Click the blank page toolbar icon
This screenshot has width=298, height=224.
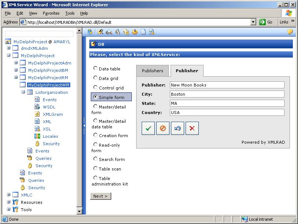tap(143, 32)
